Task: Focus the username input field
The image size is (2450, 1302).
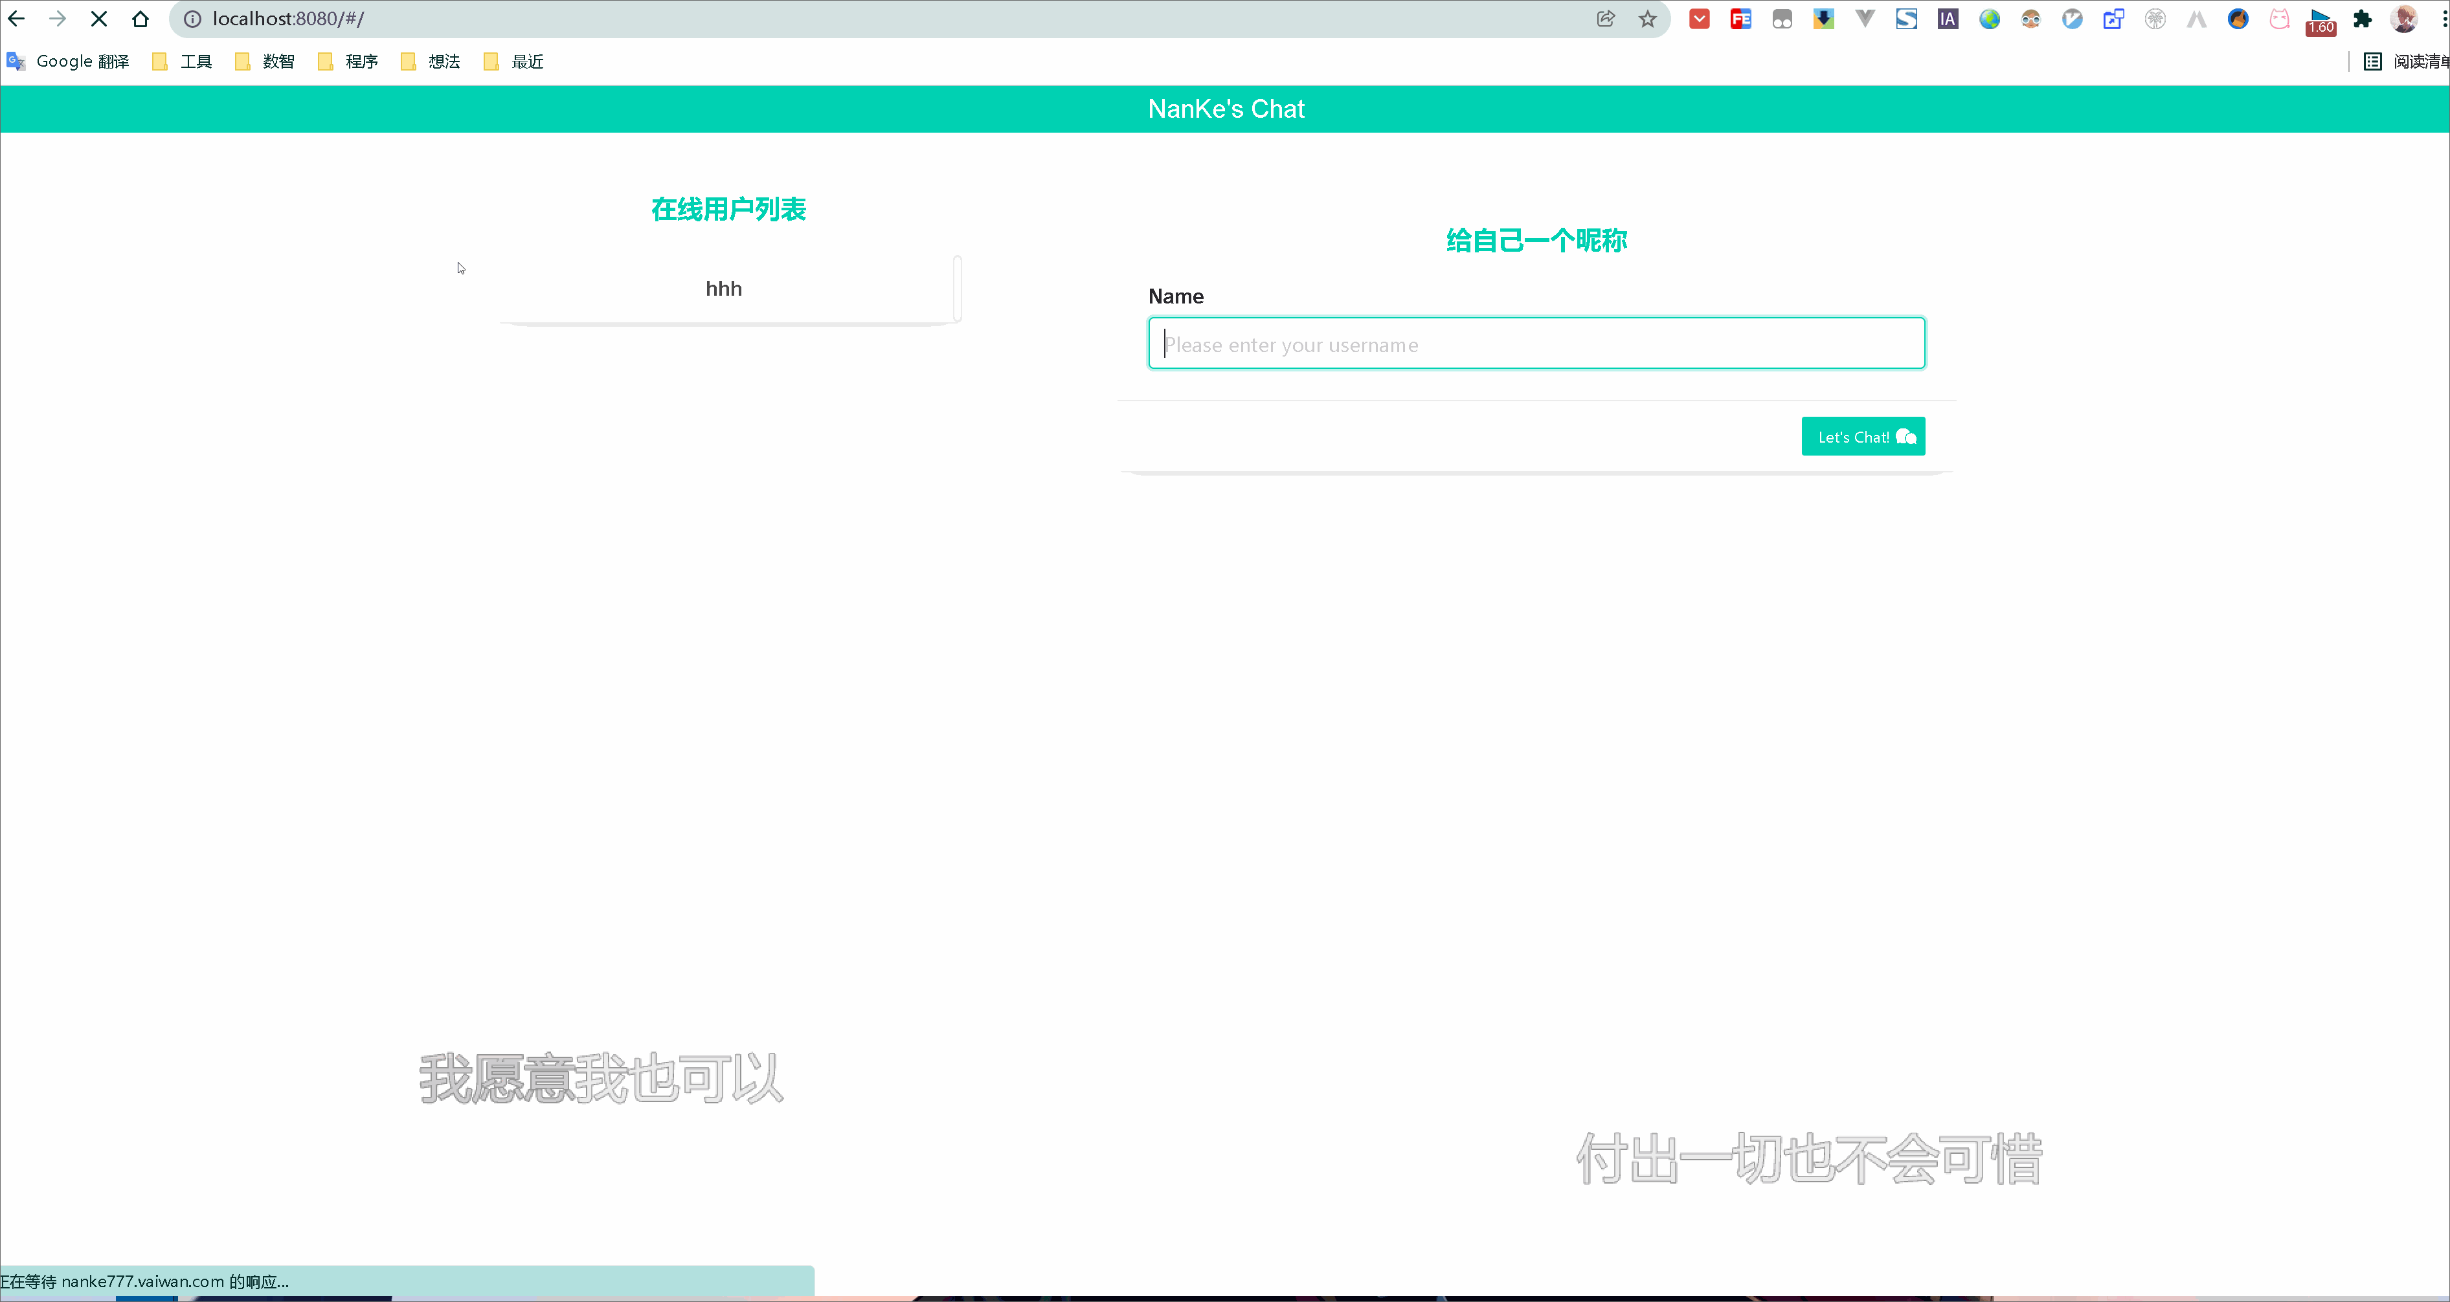Action: pyautogui.click(x=1536, y=344)
